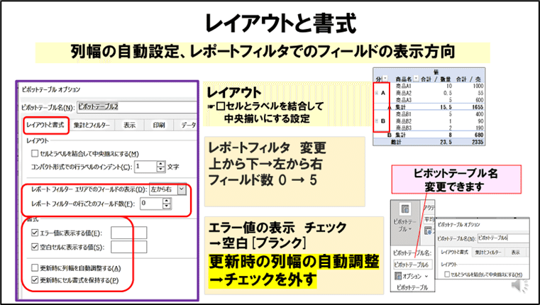This screenshot has height=305, width=540.
Task: Decrease the compact row label indent value
Action: click(161, 169)
